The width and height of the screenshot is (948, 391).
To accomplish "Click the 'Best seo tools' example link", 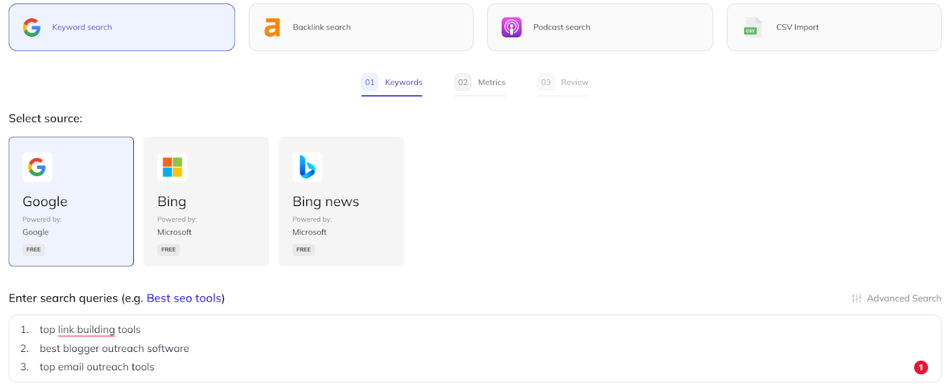I will [184, 299].
